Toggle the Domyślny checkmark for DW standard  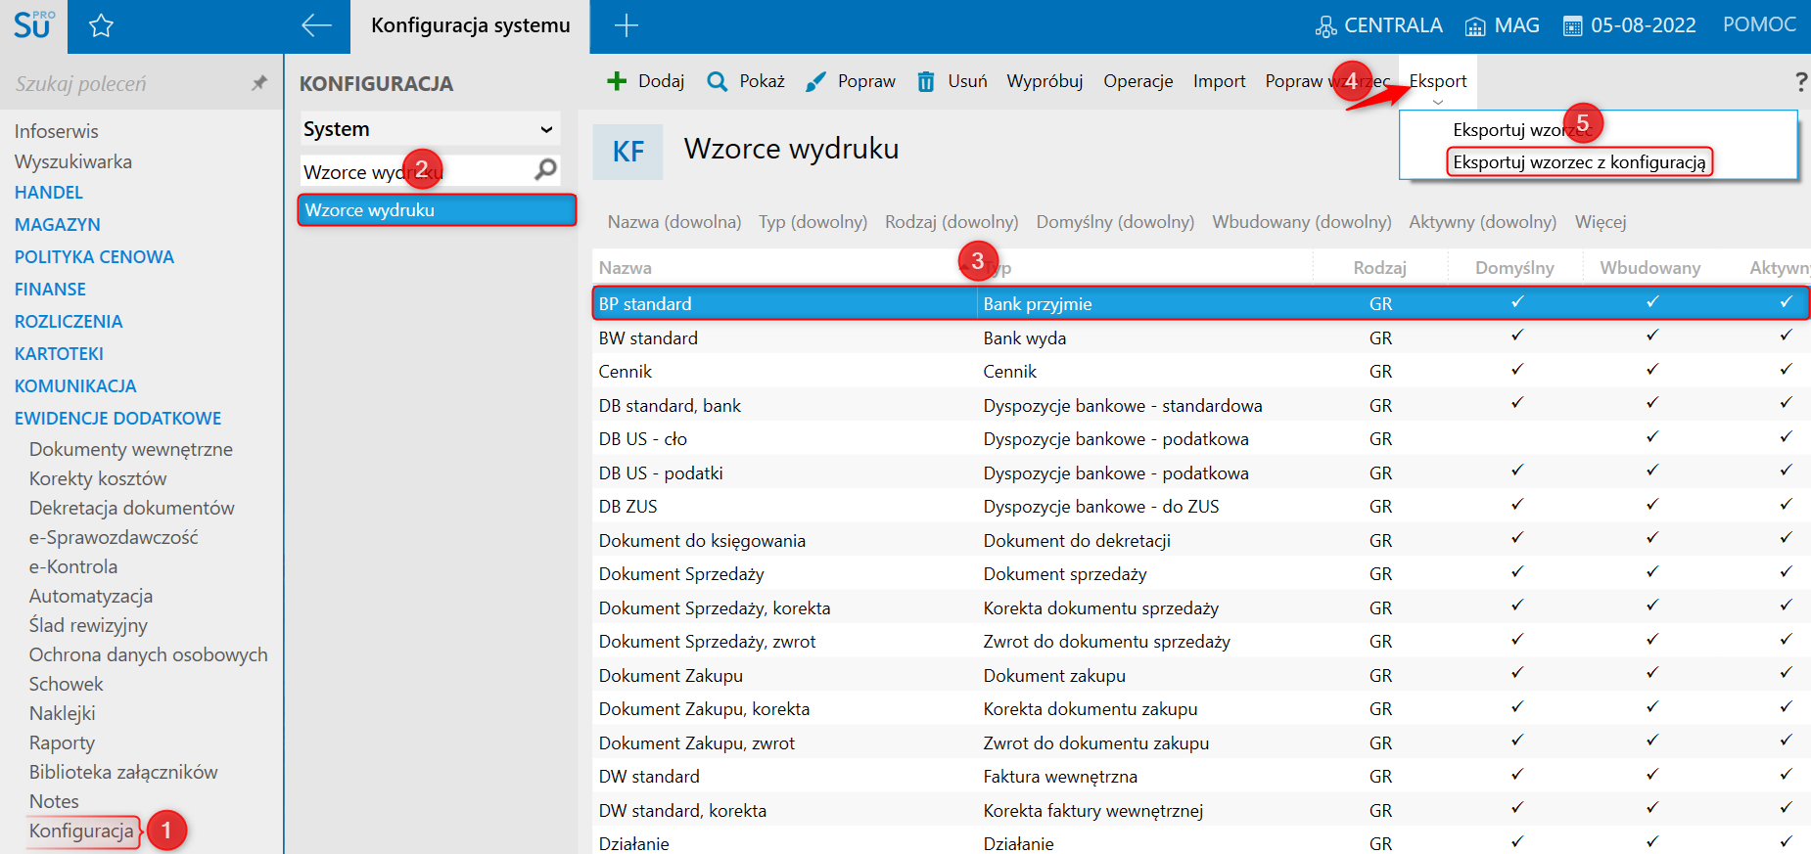click(1517, 774)
